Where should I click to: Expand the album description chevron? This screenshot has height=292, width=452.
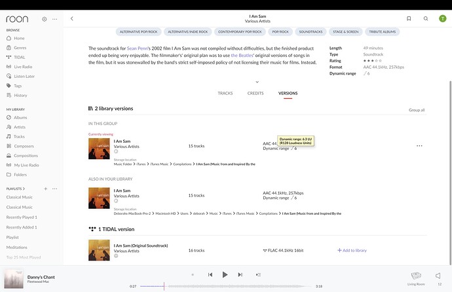click(257, 82)
